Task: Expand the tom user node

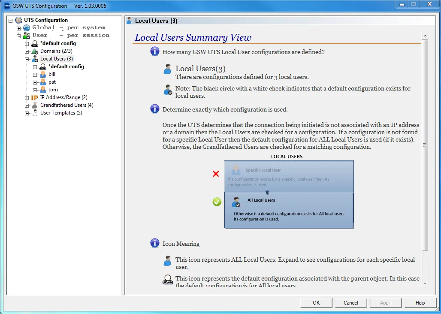Action: (x=35, y=90)
